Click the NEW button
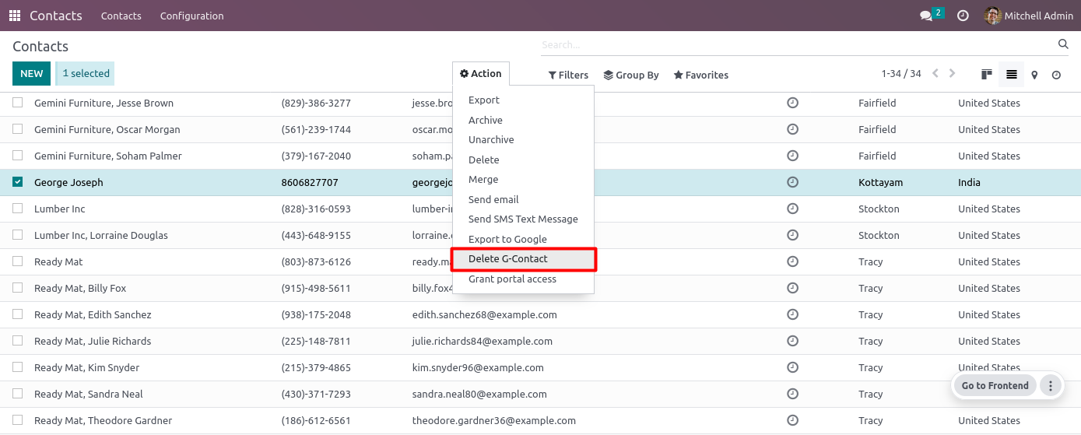Image resolution: width=1081 pixels, height=435 pixels. click(32, 74)
